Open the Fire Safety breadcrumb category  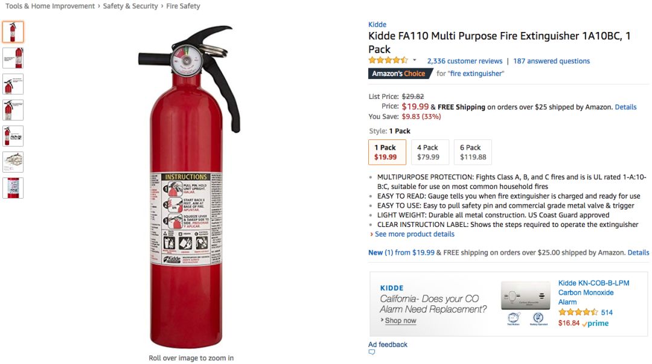point(183,6)
